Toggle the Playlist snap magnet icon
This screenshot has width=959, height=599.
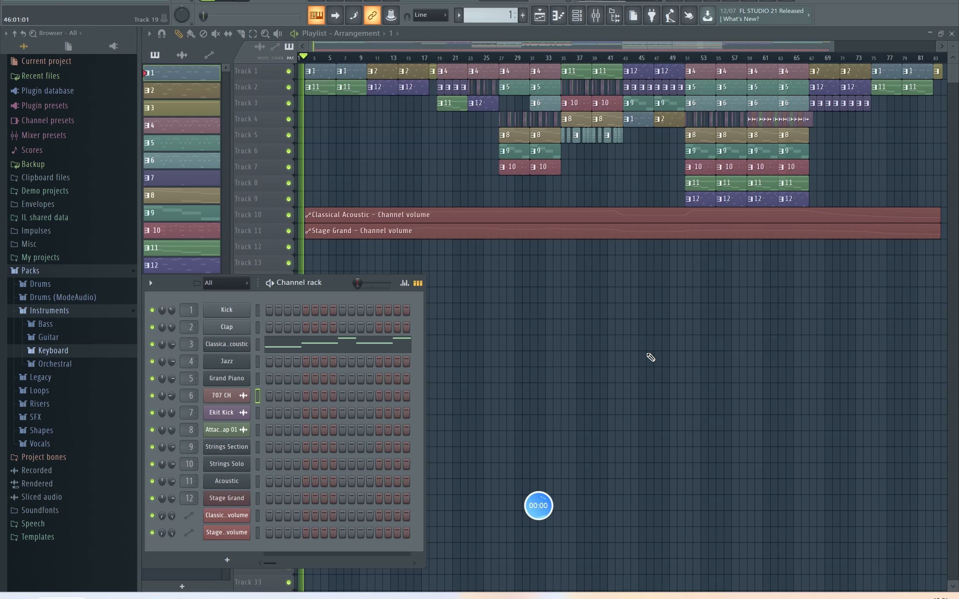tap(162, 34)
